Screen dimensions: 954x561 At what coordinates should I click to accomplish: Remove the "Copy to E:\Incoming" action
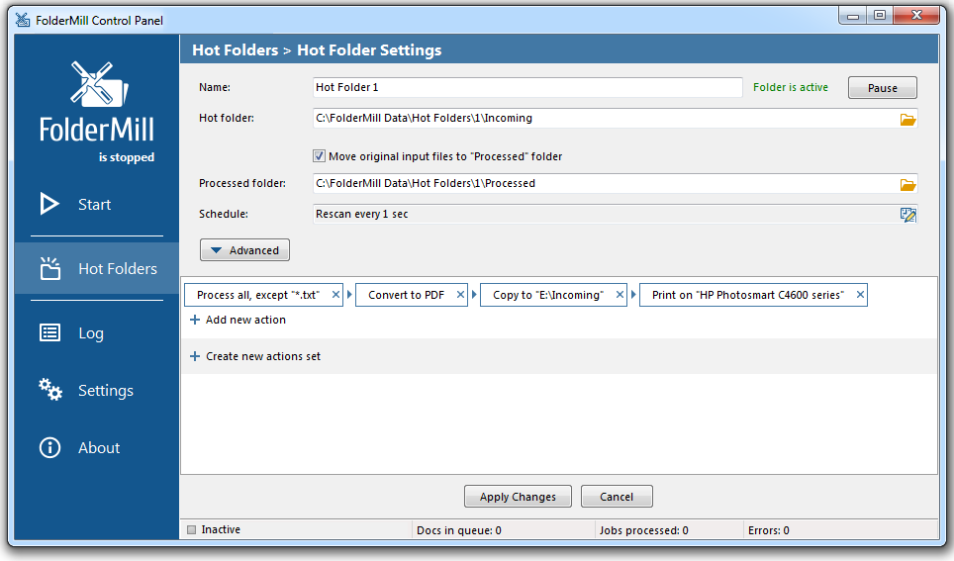(x=620, y=295)
